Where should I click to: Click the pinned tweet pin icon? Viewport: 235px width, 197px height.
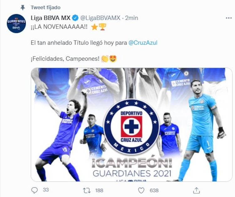(x=23, y=7)
